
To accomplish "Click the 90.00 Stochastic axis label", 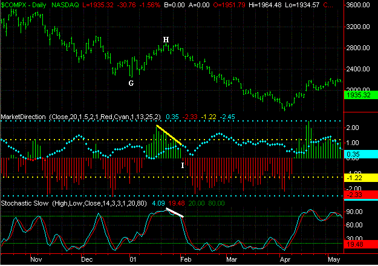I will point(354,212).
